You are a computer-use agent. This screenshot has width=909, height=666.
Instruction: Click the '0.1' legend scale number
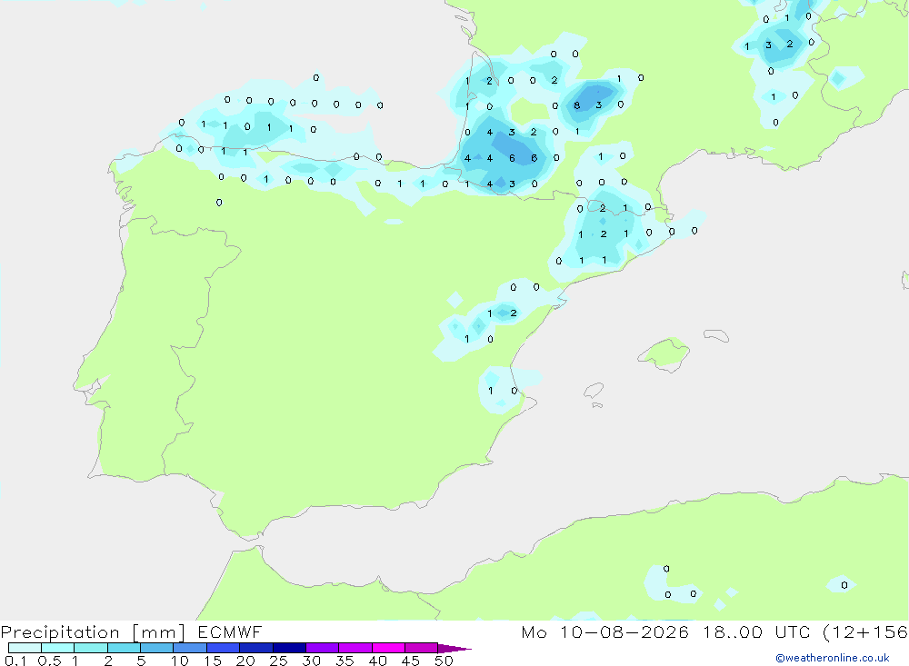(x=15, y=661)
